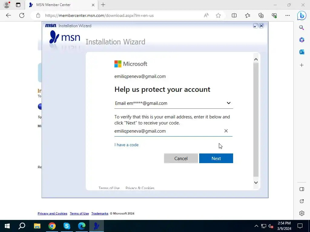Screen dimensions: 310x232
Task: Add this page to favorites
Action: click(218, 15)
